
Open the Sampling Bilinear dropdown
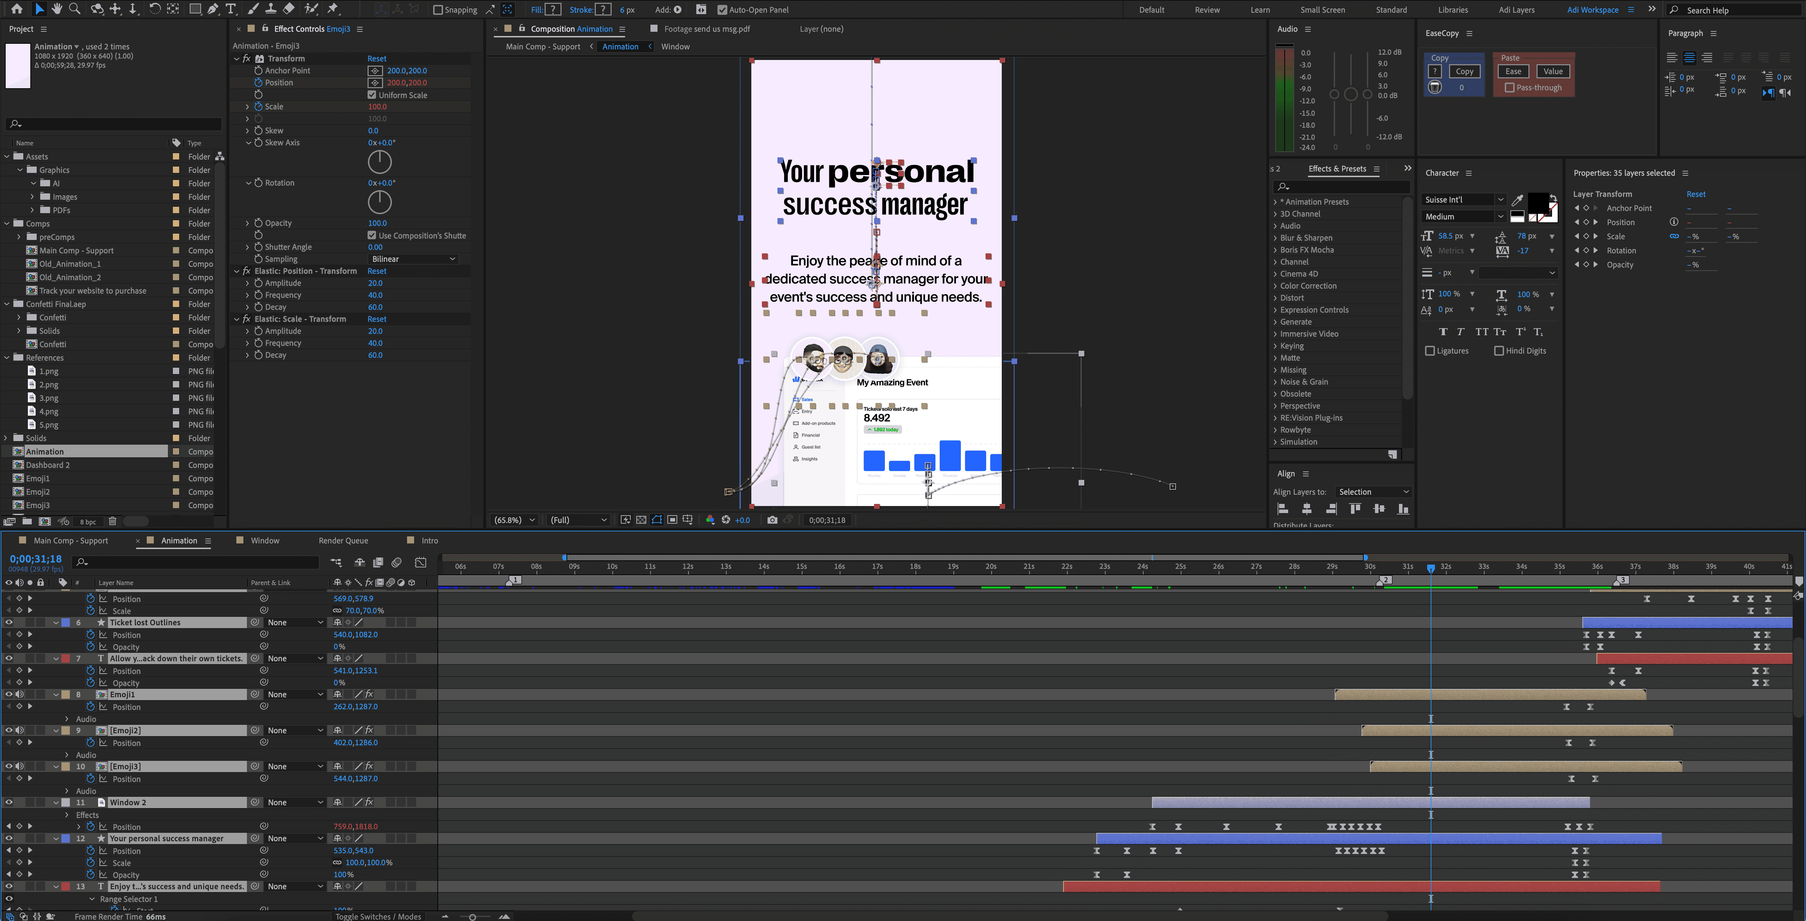tap(413, 259)
